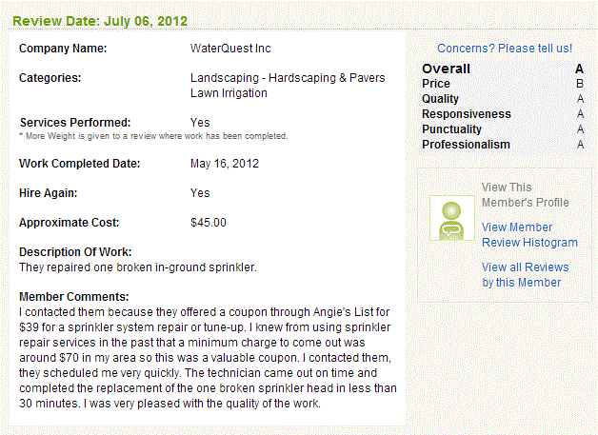This screenshot has width=598, height=435.
Task: Click the Lawn Irrigation category text
Action: (x=229, y=93)
